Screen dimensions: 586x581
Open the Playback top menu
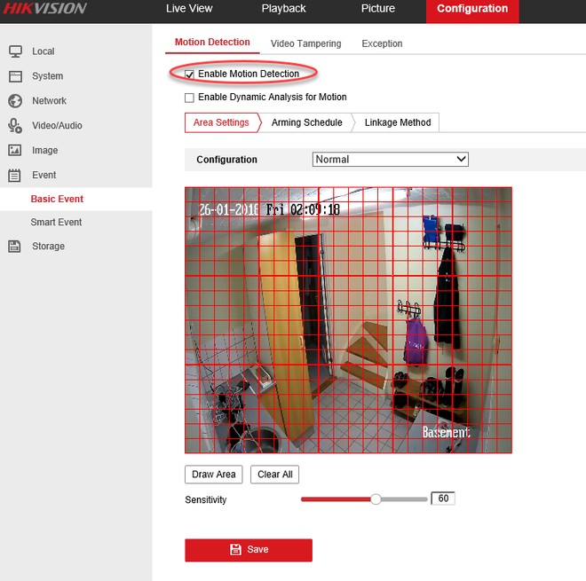tap(283, 9)
